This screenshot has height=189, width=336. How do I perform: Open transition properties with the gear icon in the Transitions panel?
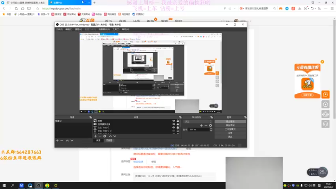pyautogui.click(x=210, y=126)
